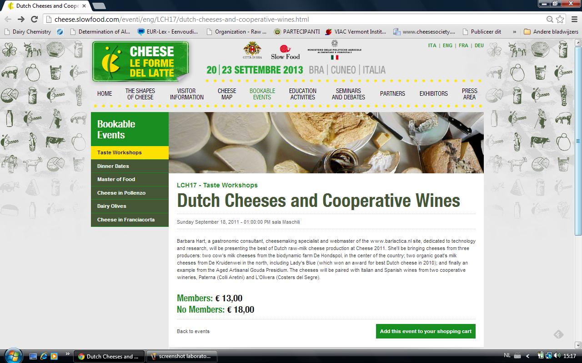
Task: Select Dinner Dates in the sidebar
Action: click(x=130, y=166)
